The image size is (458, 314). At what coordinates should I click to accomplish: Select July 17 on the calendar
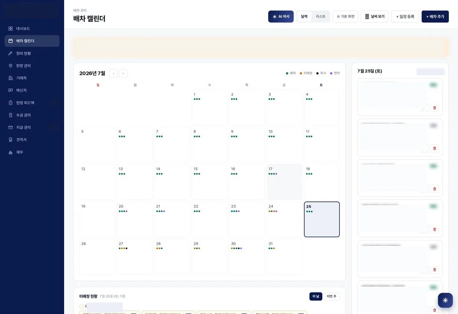[x=284, y=182]
